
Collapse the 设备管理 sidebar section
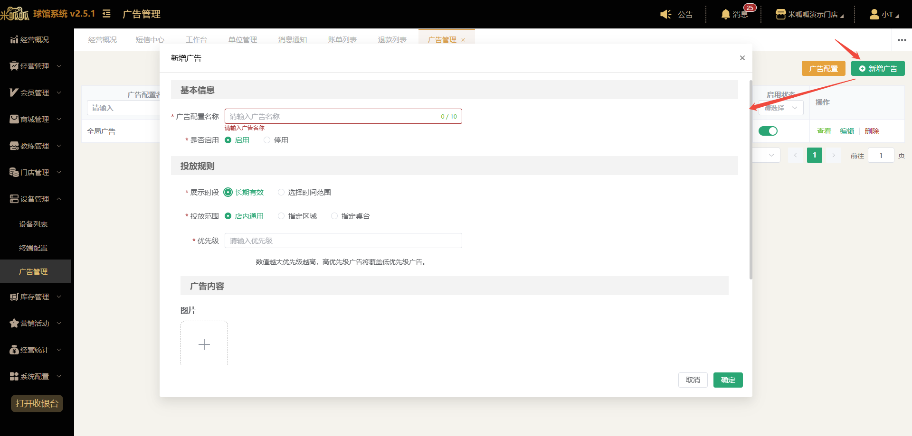(36, 199)
